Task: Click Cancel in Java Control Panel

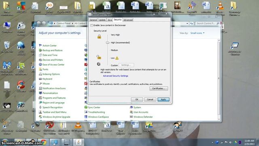Action: tap(150, 99)
